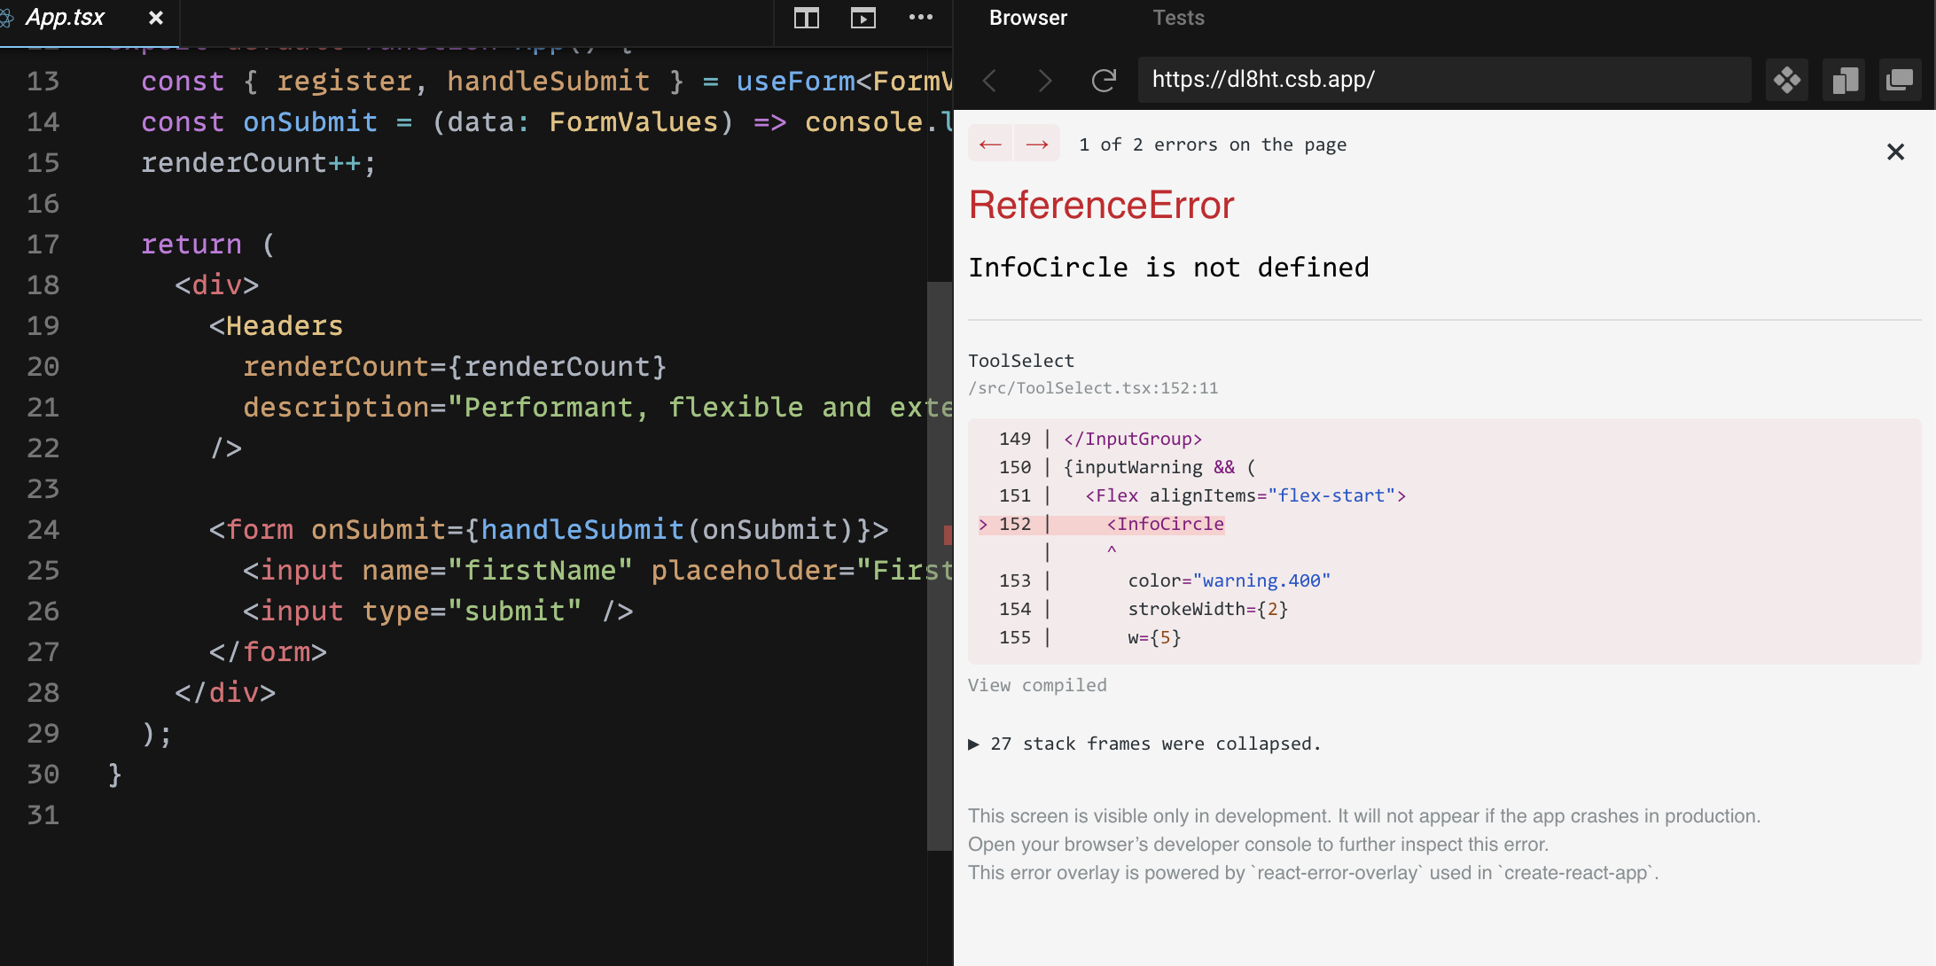Click the responsive preview diamond icon
Image resolution: width=1936 pixels, height=966 pixels.
(x=1787, y=80)
